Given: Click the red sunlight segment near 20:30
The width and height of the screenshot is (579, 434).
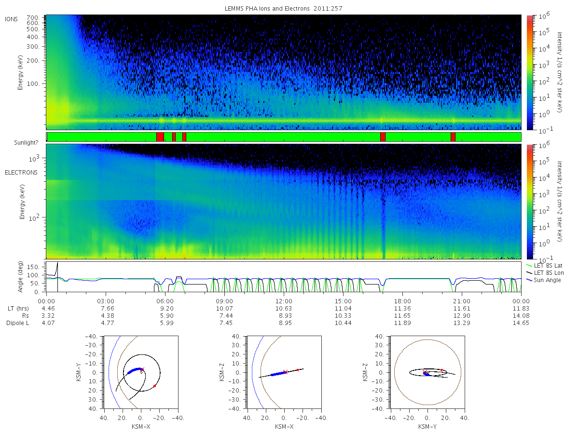Looking at the screenshot, I should [453, 137].
